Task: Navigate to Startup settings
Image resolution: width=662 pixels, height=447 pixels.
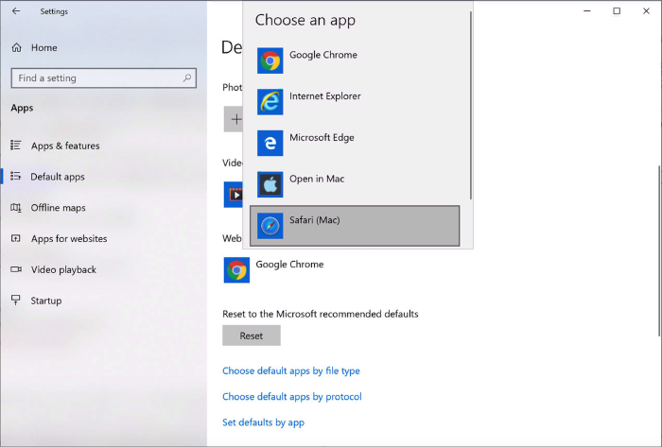Action: point(45,301)
